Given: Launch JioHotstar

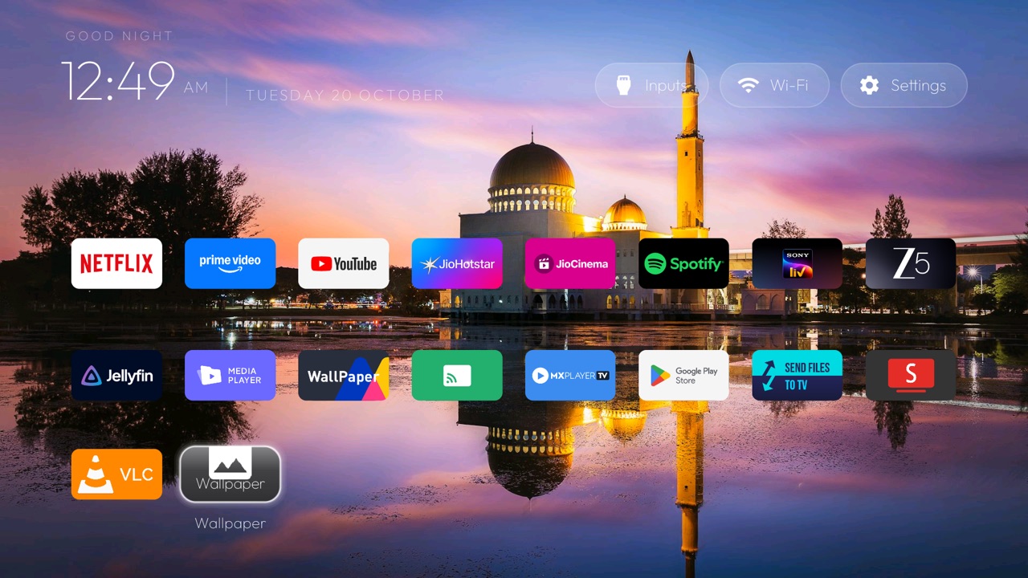Looking at the screenshot, I should (x=457, y=263).
